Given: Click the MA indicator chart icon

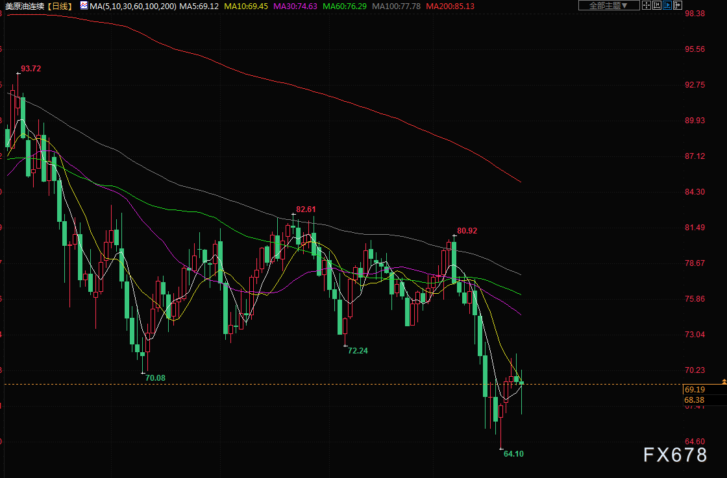Looking at the screenshot, I should pos(84,6).
